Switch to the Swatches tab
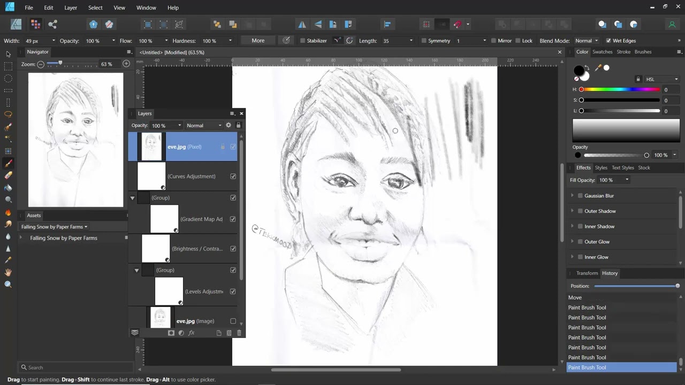The image size is (685, 385). point(602,52)
